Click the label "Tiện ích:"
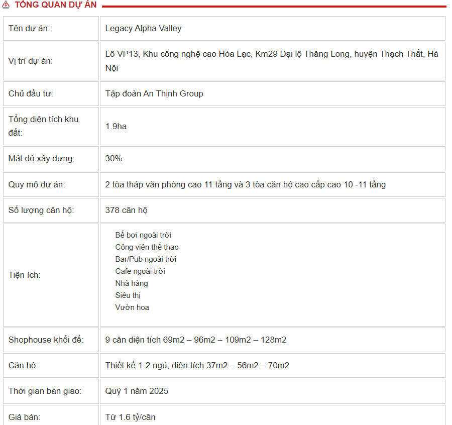Image resolution: width=452 pixels, height=425 pixels. (x=25, y=275)
